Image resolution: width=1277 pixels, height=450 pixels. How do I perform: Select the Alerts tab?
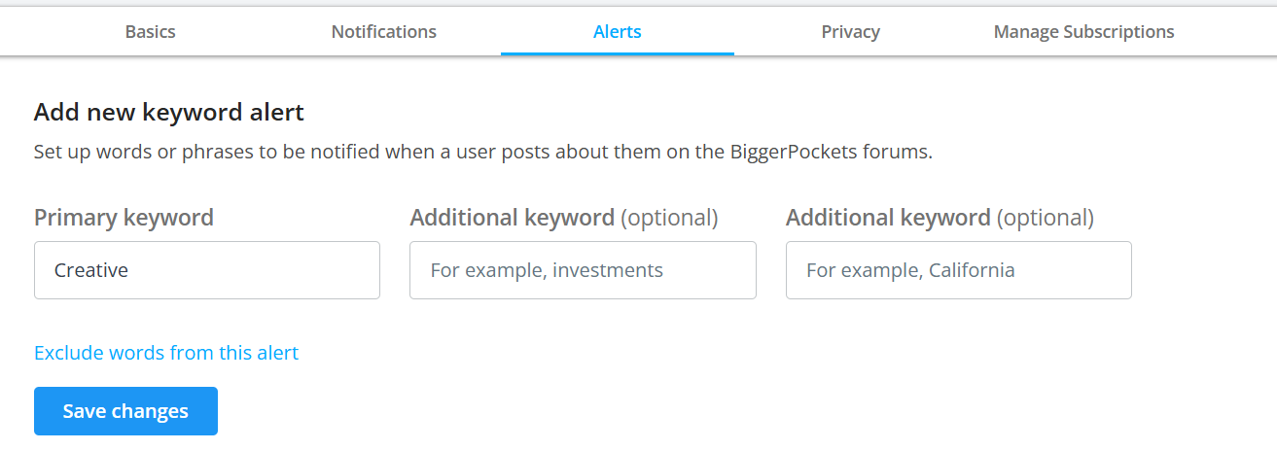618,32
